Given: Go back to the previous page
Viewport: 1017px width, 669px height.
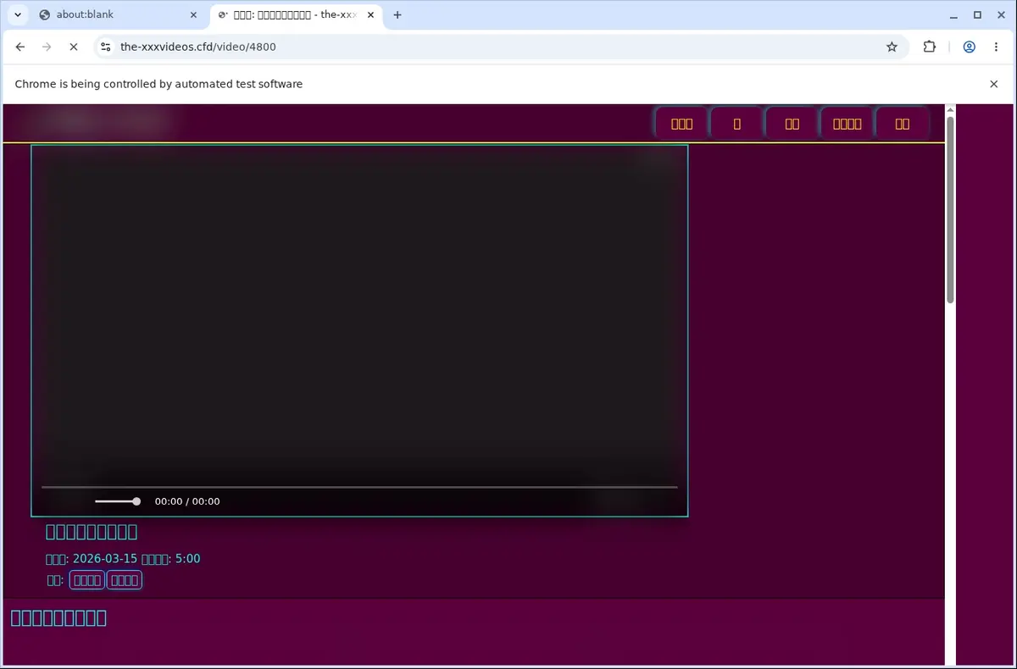Looking at the screenshot, I should pos(20,47).
